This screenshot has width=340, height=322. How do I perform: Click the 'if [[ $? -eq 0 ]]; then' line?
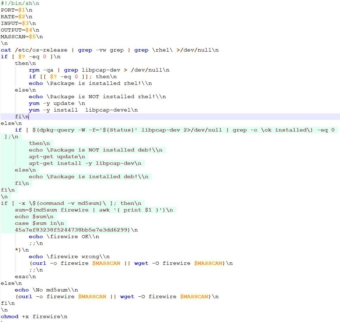73,77
